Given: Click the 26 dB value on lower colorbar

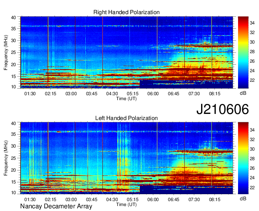Looking at the screenshot, I should (252, 168).
